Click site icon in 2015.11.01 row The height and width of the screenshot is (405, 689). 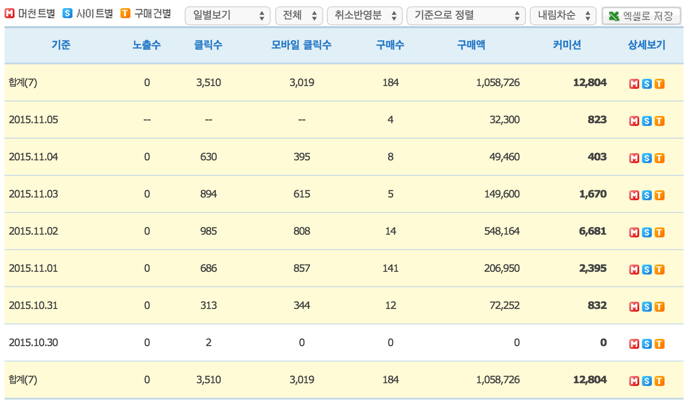647,270
